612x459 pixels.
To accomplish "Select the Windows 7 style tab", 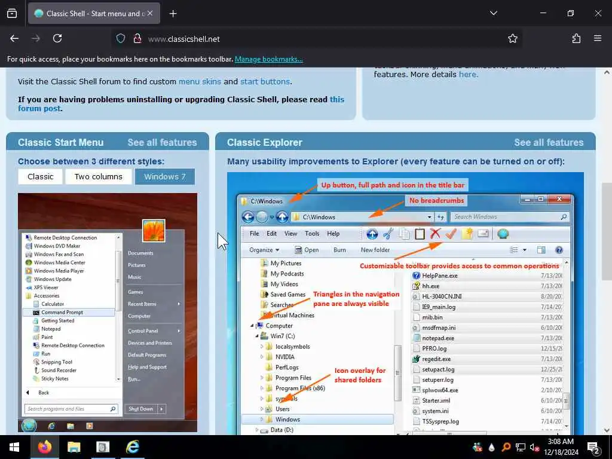I will click(x=165, y=177).
